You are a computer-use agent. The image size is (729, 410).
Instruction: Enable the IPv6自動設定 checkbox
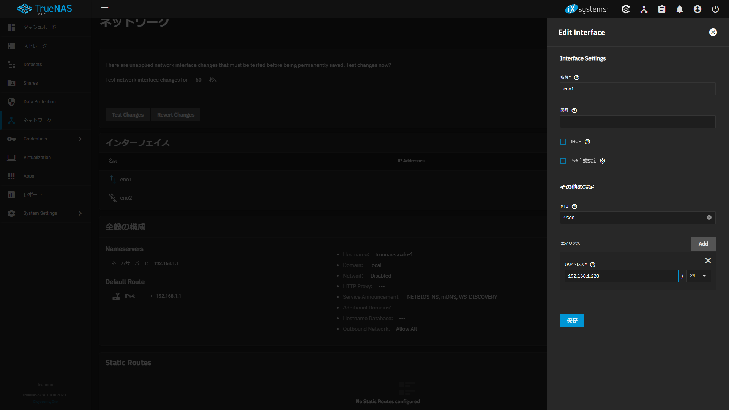(x=563, y=161)
